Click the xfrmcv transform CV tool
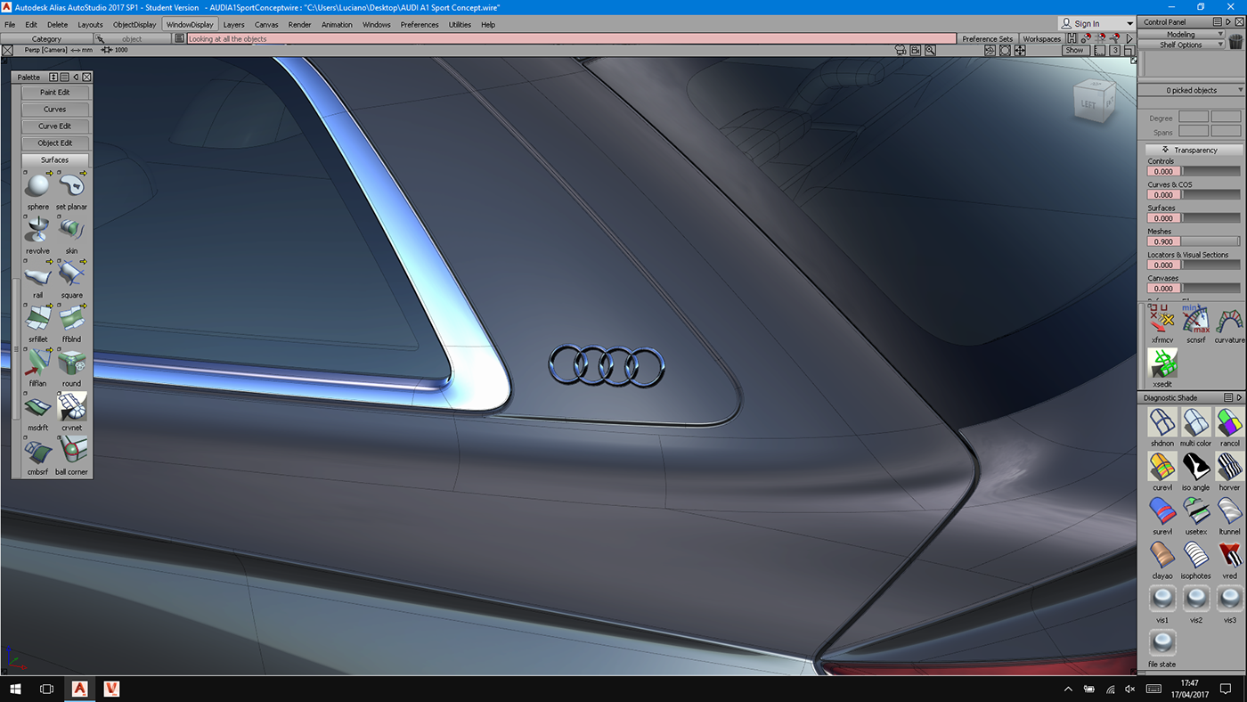 1162,319
